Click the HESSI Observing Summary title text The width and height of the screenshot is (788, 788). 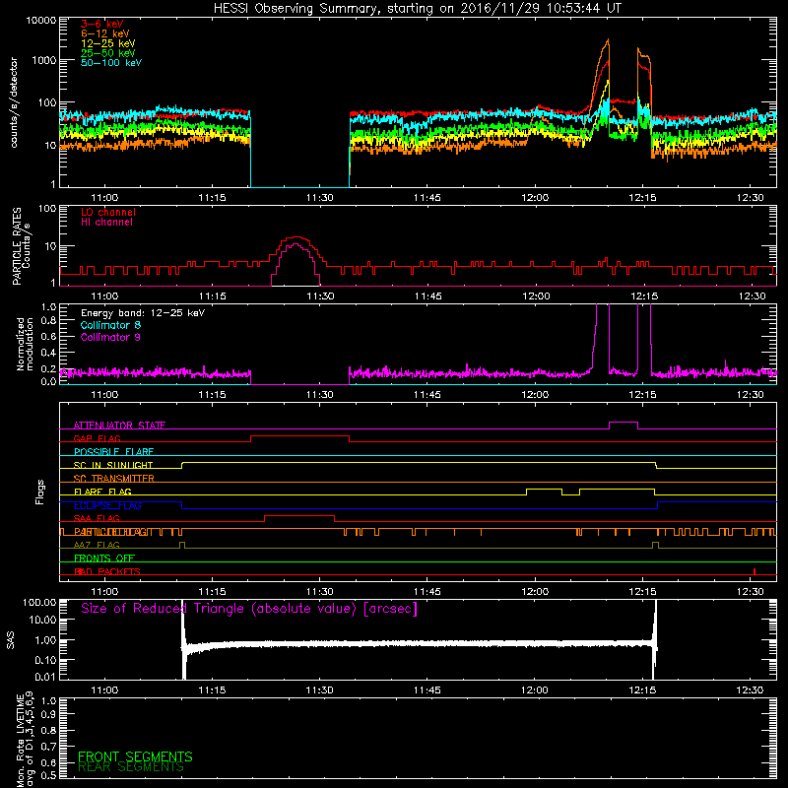418,9
